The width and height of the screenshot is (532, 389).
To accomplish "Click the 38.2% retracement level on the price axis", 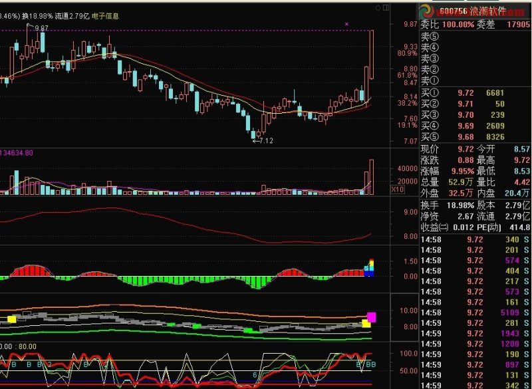I will (407, 103).
